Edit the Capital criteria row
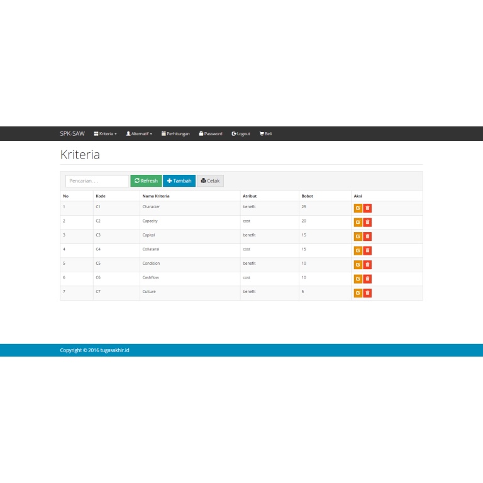Image resolution: width=483 pixels, height=483 pixels. coord(358,236)
